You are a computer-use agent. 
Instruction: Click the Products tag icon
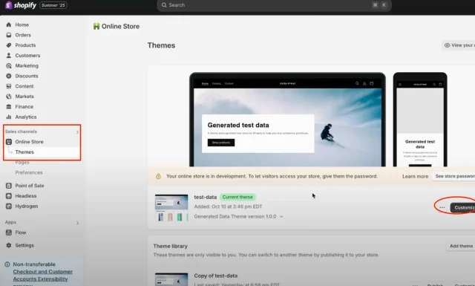pos(9,45)
